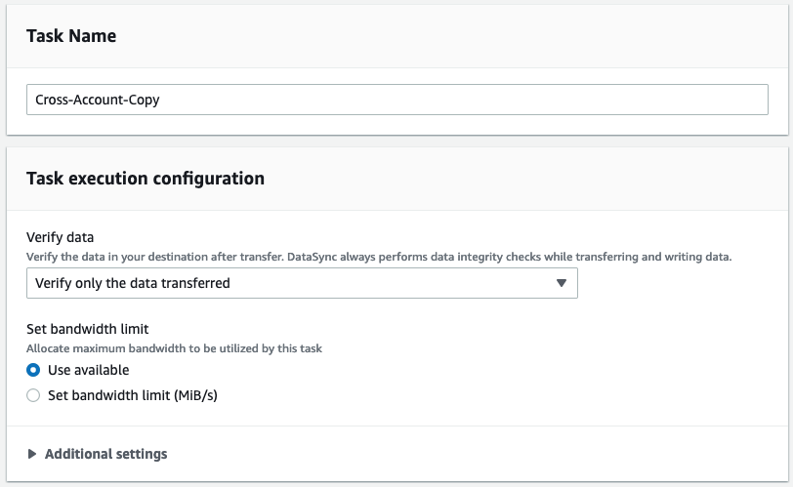This screenshot has width=793, height=487.
Task: Click the "Task execution configuration" heading
Action: pos(146,179)
